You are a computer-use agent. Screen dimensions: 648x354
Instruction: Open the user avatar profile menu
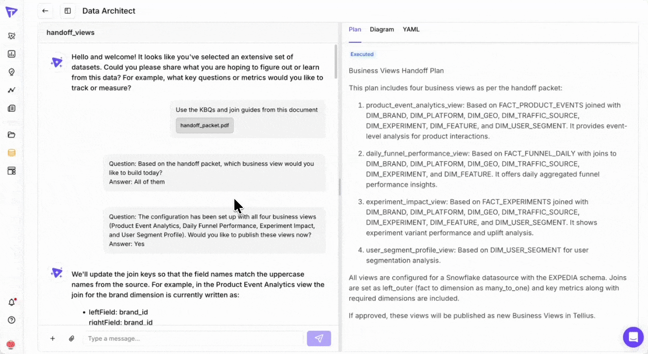coord(11,345)
